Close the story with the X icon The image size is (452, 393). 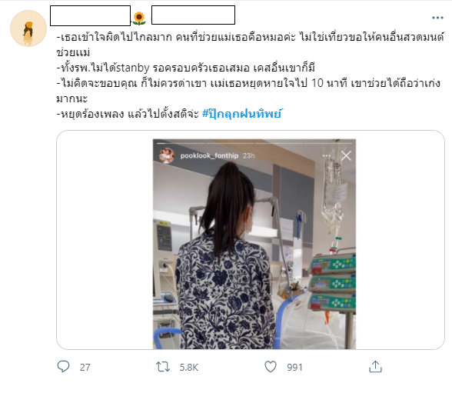(x=346, y=155)
